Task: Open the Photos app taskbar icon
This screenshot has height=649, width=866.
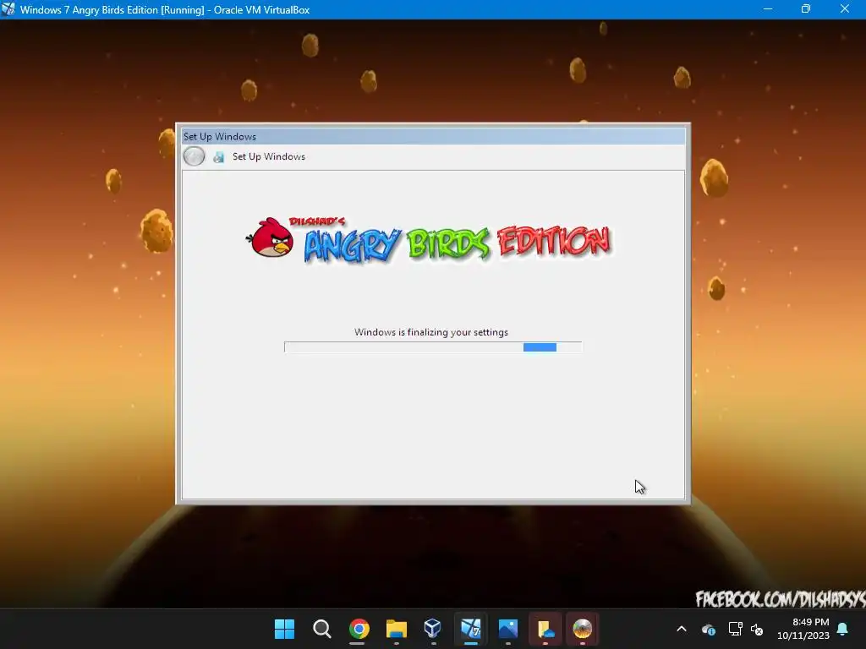Action: coord(507,629)
